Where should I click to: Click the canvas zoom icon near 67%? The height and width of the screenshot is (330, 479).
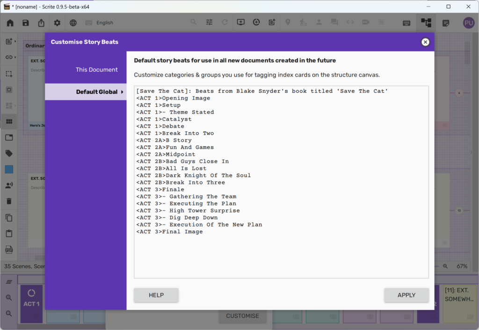[x=445, y=267]
